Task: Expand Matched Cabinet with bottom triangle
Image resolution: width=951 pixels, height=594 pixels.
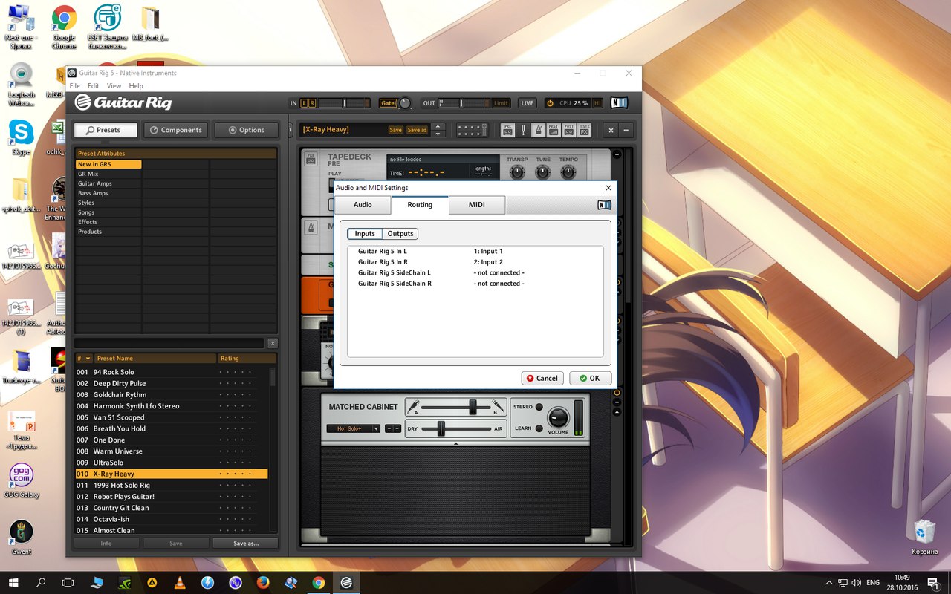Action: (x=455, y=443)
